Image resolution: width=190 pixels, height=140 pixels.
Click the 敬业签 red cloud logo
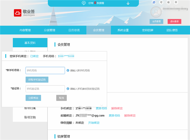coord(18,13)
